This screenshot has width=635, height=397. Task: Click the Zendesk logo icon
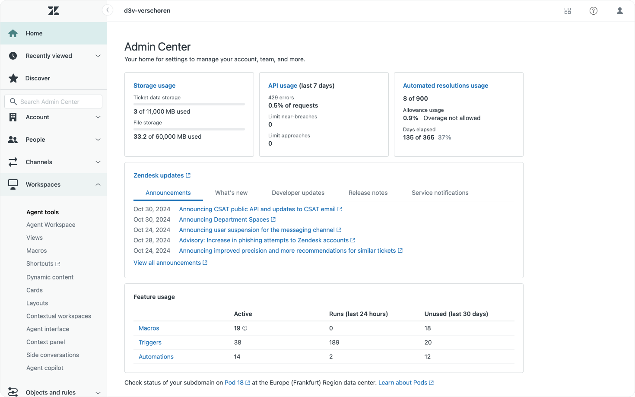coord(54,11)
